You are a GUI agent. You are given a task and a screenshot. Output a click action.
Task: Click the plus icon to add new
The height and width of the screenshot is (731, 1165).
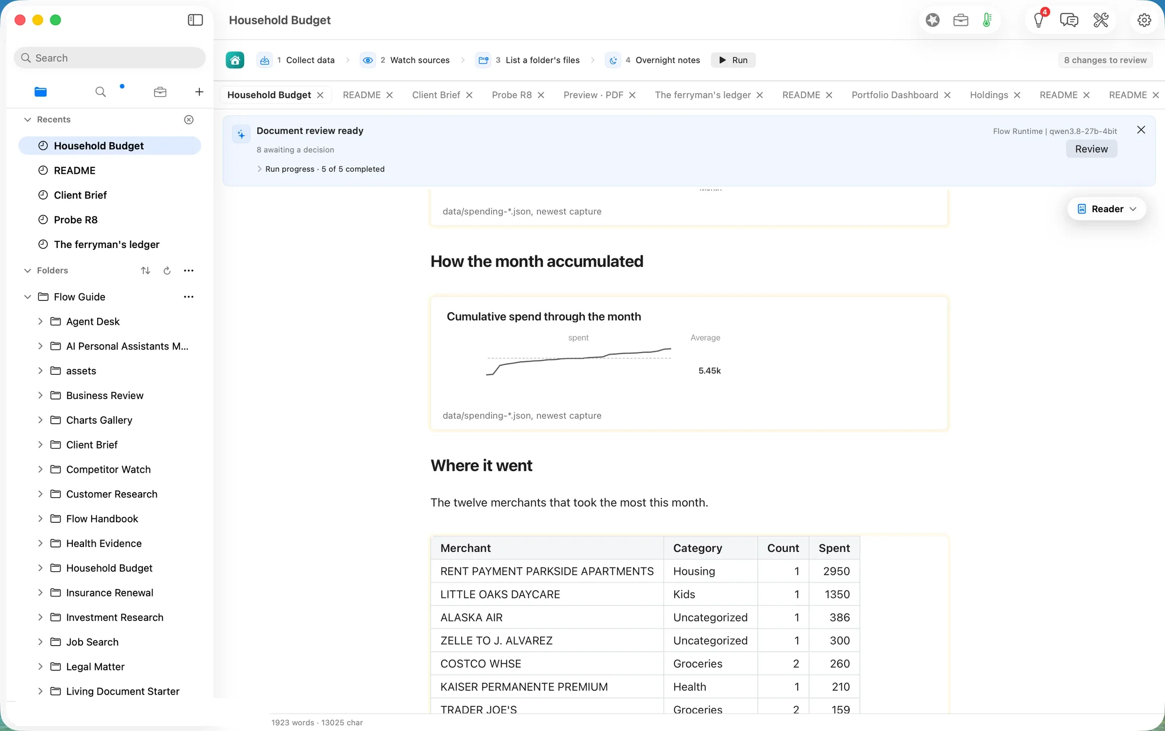pyautogui.click(x=199, y=92)
